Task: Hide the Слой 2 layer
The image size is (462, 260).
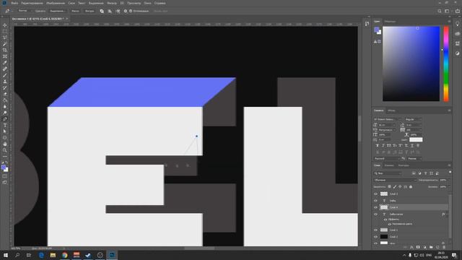Action: tap(375, 237)
